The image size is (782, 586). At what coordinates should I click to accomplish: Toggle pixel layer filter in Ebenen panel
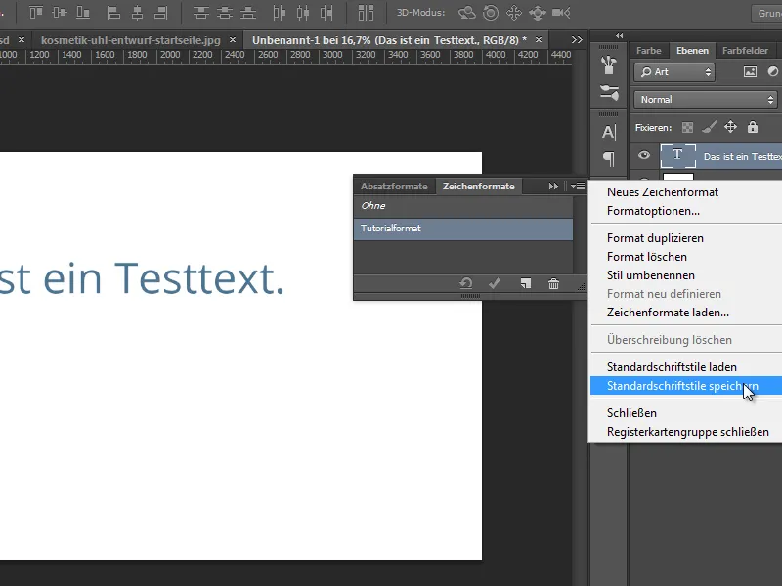750,71
